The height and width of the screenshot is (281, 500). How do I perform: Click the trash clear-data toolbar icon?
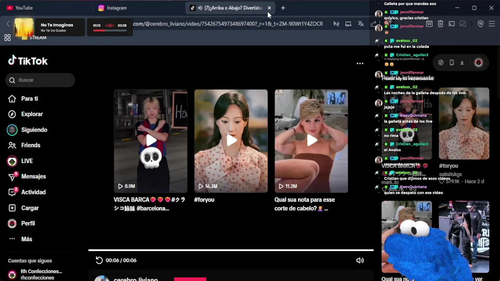point(440,24)
